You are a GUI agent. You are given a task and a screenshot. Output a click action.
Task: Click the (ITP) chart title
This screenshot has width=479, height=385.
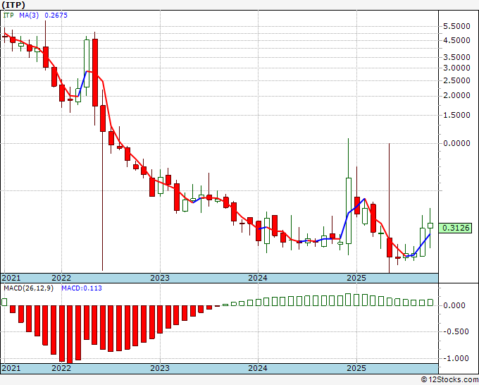(x=13, y=5)
